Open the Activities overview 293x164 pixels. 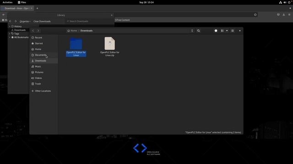pos(7,2)
